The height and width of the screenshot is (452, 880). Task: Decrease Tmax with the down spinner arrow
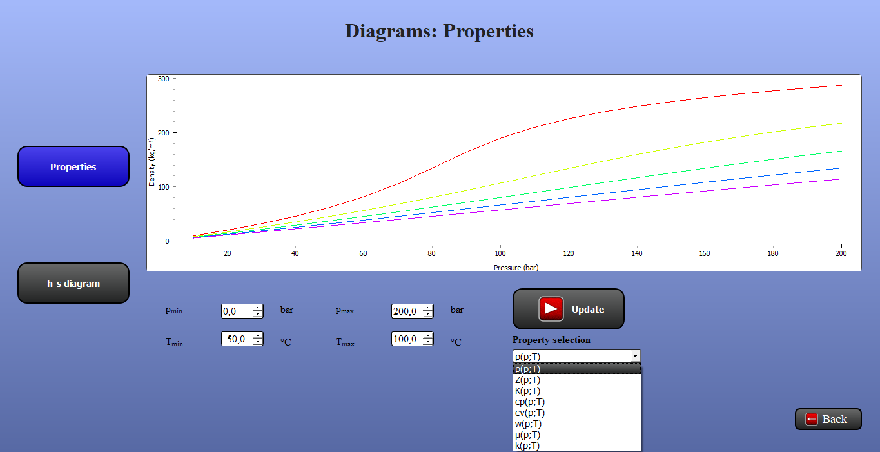(428, 342)
